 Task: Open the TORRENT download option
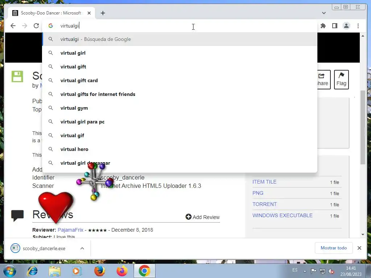pos(264,204)
